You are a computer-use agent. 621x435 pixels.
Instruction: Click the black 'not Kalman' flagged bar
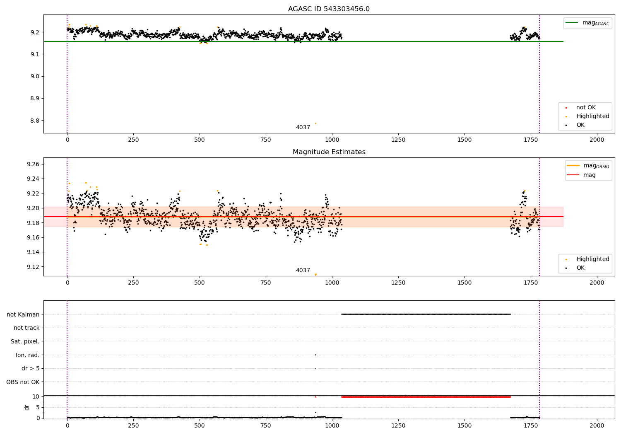pos(426,314)
